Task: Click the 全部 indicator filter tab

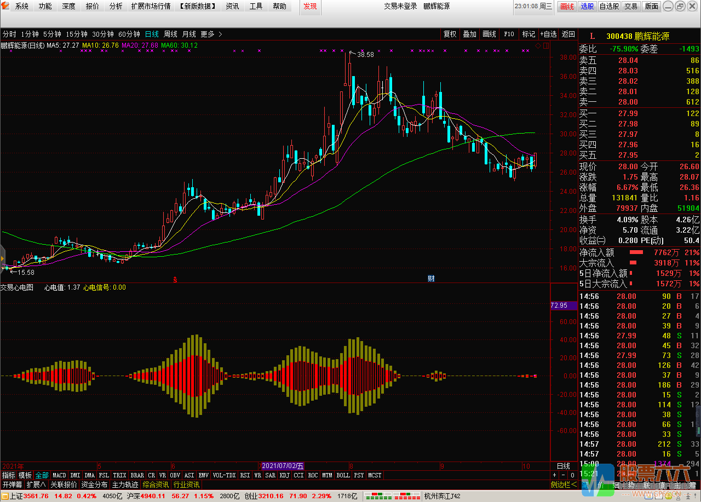Action: (42, 475)
